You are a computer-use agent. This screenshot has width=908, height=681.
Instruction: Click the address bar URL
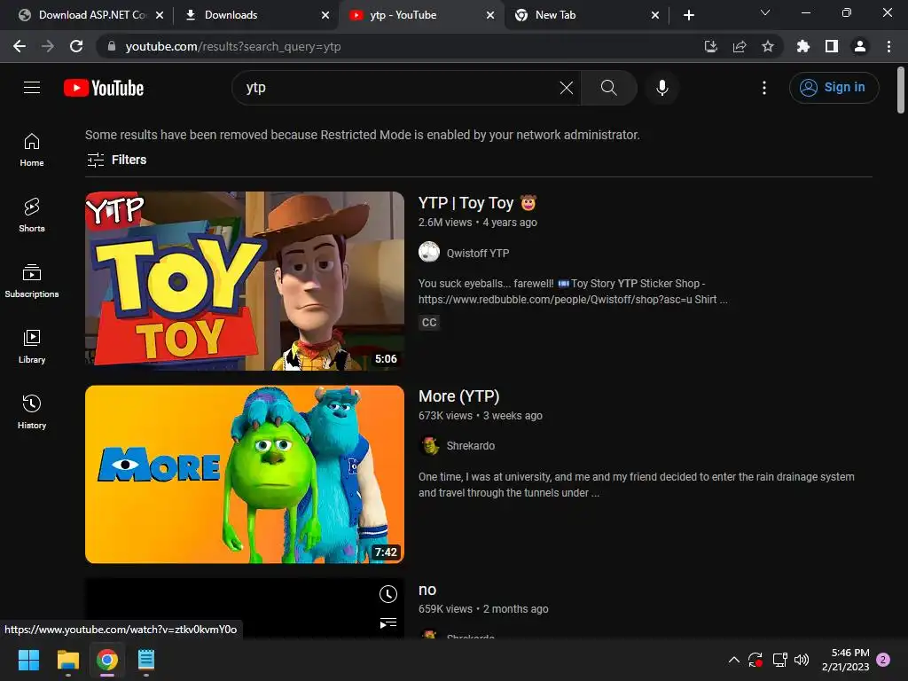(233, 46)
